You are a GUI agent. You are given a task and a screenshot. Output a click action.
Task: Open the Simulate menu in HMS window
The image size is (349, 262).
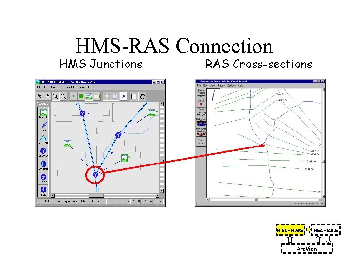coord(70,87)
